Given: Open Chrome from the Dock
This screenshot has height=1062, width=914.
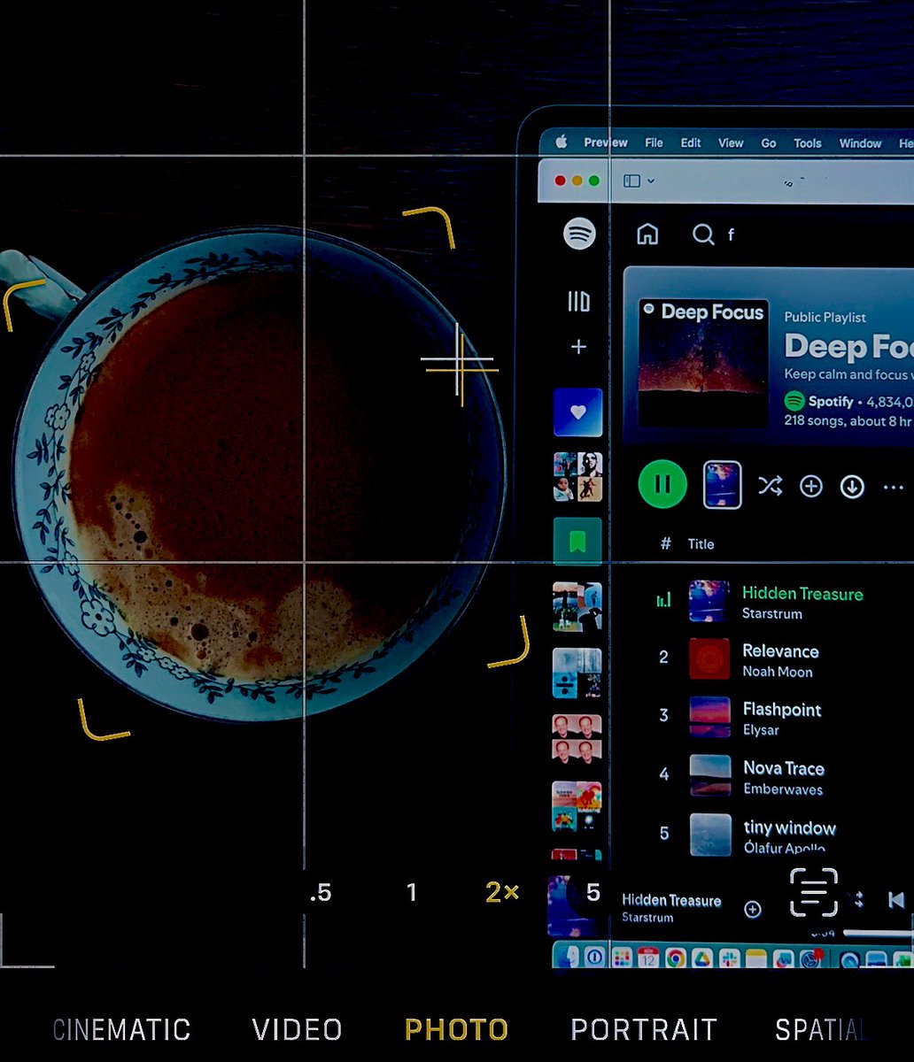Looking at the screenshot, I should tap(676, 958).
